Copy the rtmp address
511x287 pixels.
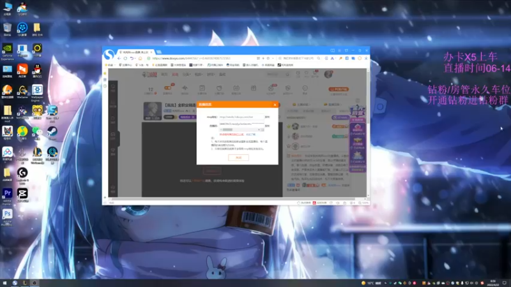(x=267, y=117)
